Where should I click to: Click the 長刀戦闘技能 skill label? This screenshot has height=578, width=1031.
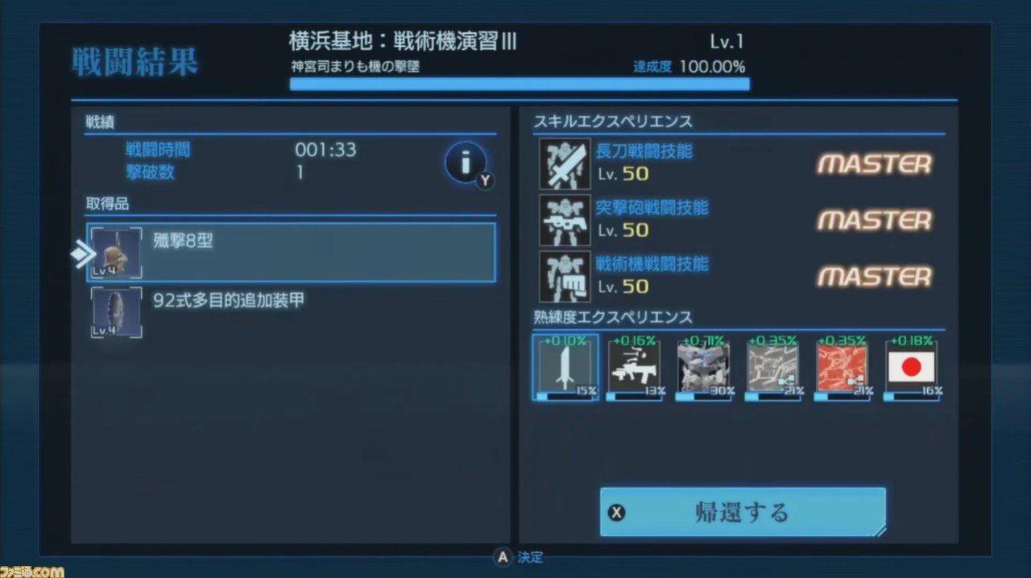[x=644, y=151]
